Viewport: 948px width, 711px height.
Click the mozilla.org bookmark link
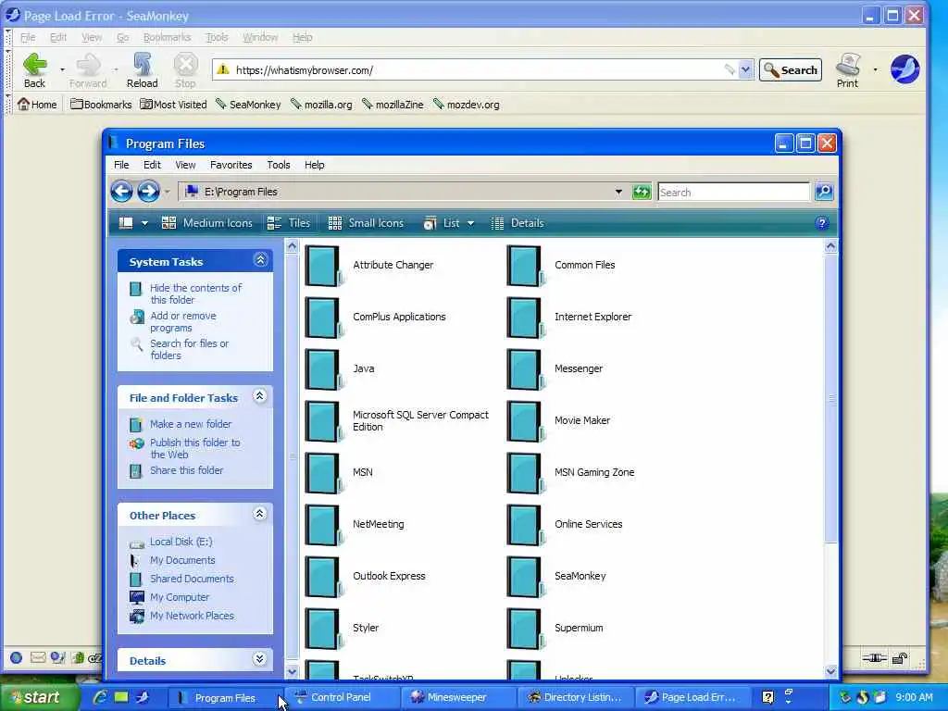[321, 104]
